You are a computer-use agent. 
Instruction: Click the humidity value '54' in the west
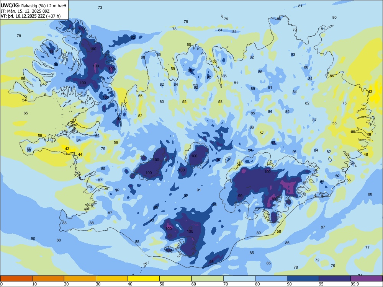(x=24, y=100)
